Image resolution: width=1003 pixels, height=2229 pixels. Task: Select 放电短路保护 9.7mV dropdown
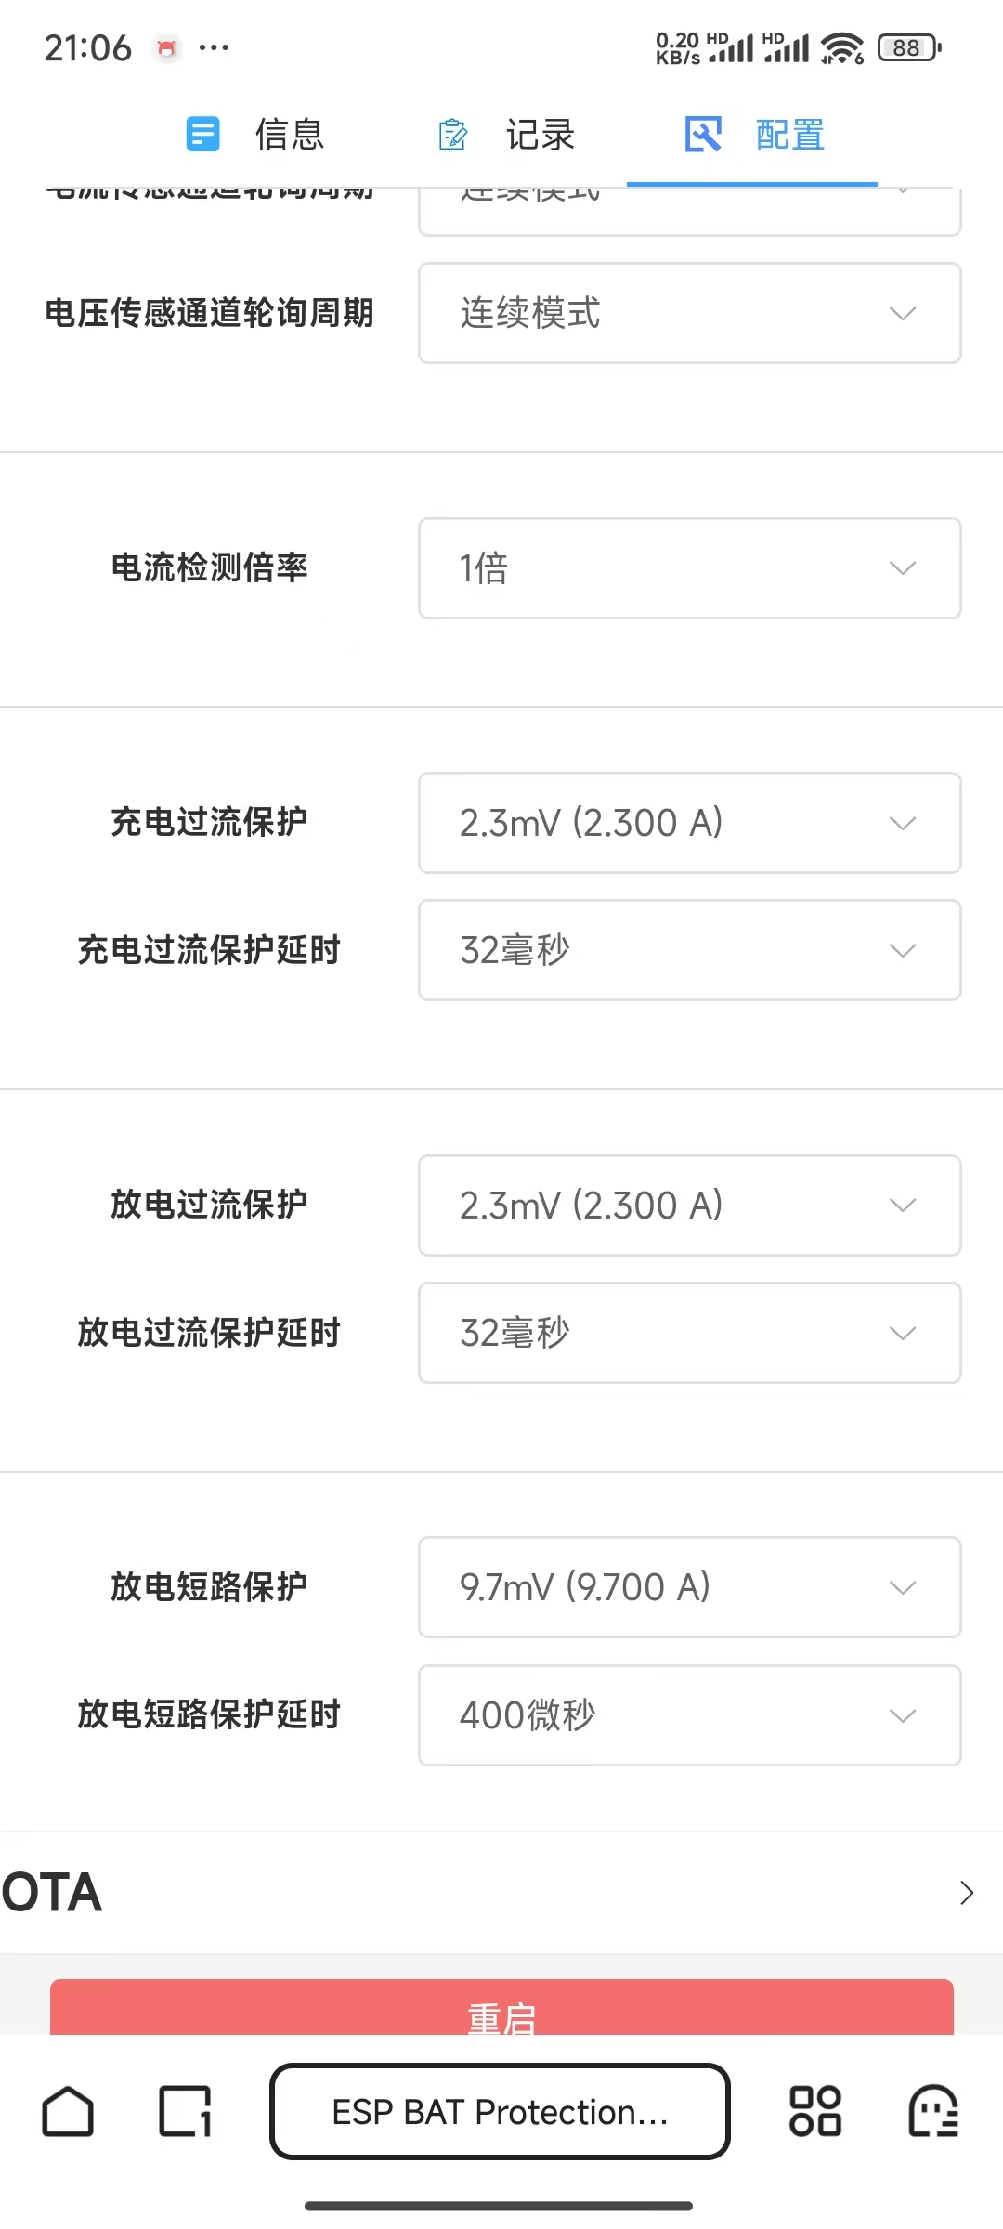[x=689, y=1587]
